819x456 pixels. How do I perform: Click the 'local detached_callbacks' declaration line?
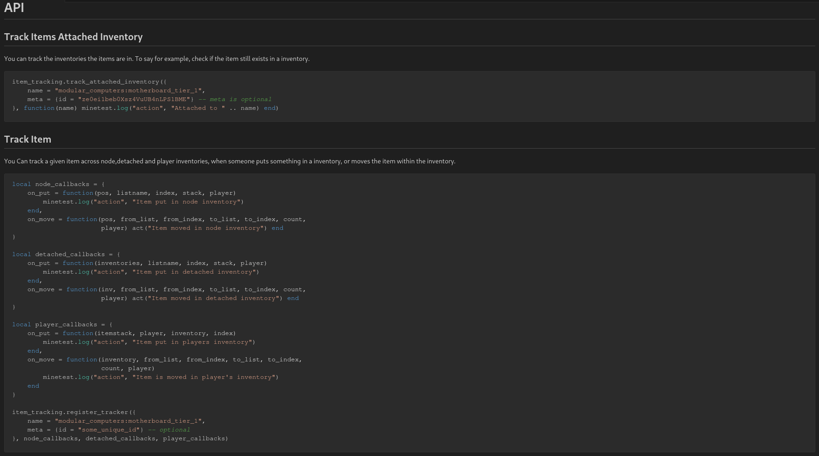(66, 254)
